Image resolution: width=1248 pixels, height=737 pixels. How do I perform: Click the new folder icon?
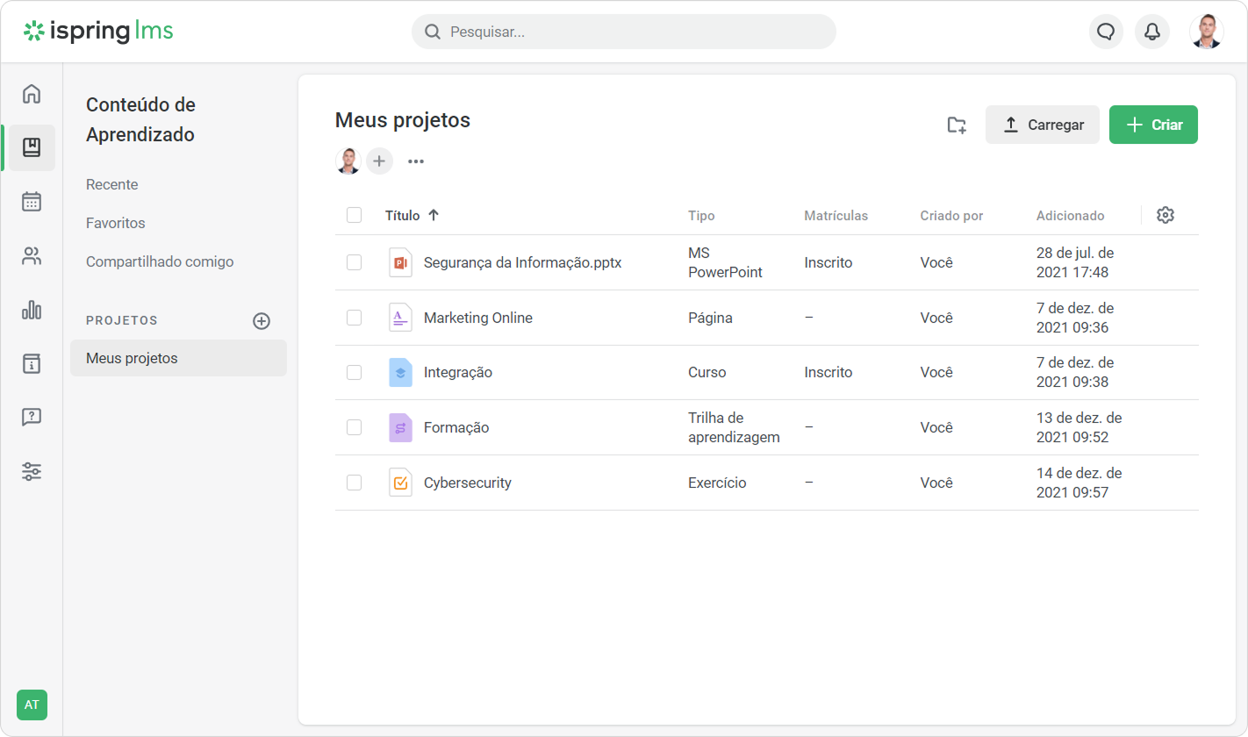(x=957, y=125)
